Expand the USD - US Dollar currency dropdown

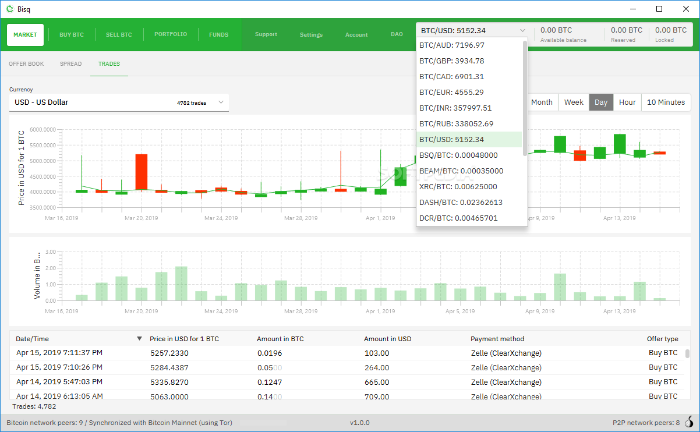tap(221, 102)
